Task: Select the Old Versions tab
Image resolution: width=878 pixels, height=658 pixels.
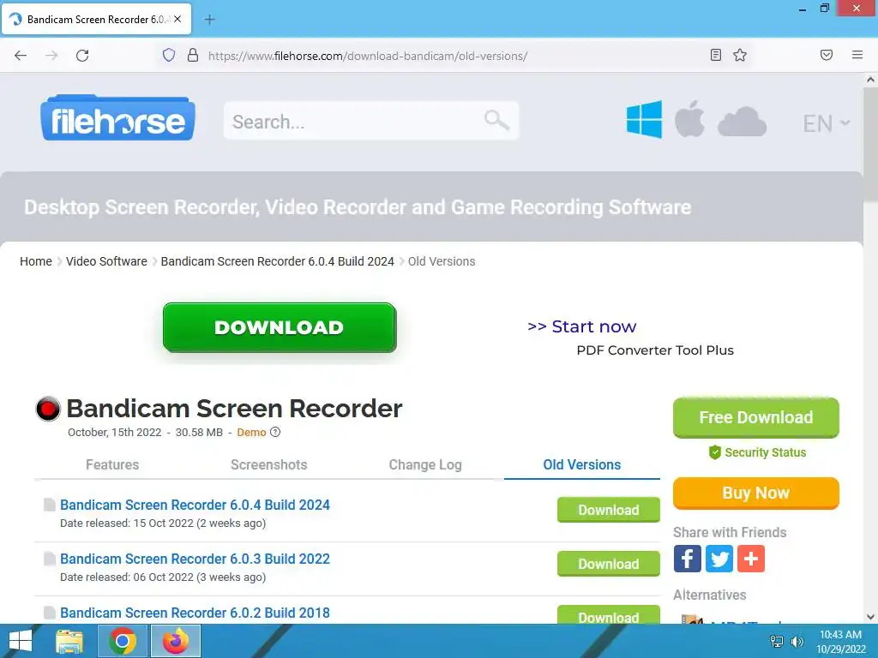Action: click(582, 464)
